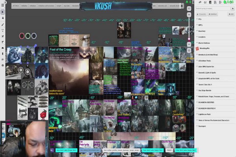236x157 pixels.
Task: Expand the PCs folder
Action: click(x=215, y=19)
